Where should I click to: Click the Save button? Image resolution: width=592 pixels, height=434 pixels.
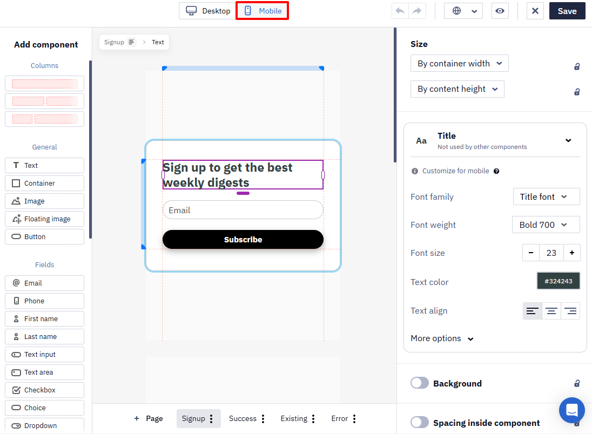(x=567, y=11)
